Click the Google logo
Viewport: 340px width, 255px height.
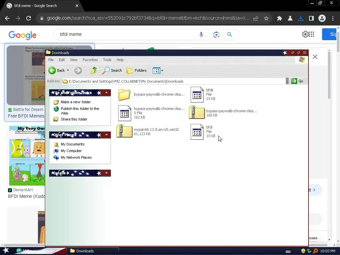[x=23, y=35]
